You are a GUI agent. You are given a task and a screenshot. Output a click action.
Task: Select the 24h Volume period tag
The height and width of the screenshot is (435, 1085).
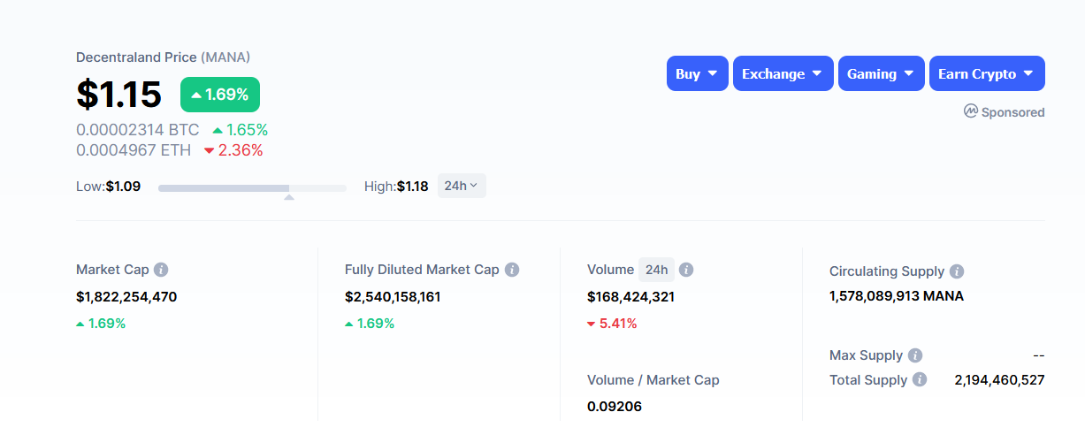click(x=657, y=270)
